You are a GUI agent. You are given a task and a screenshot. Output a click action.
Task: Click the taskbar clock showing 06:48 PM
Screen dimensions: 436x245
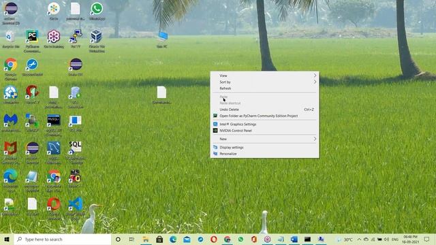point(410,239)
